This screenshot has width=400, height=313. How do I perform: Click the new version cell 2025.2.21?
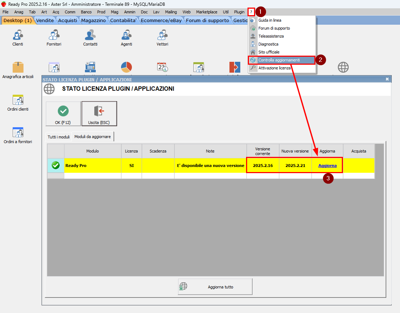tap(295, 166)
